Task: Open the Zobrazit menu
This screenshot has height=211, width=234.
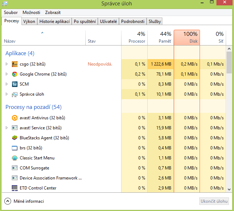Action: point(53,13)
